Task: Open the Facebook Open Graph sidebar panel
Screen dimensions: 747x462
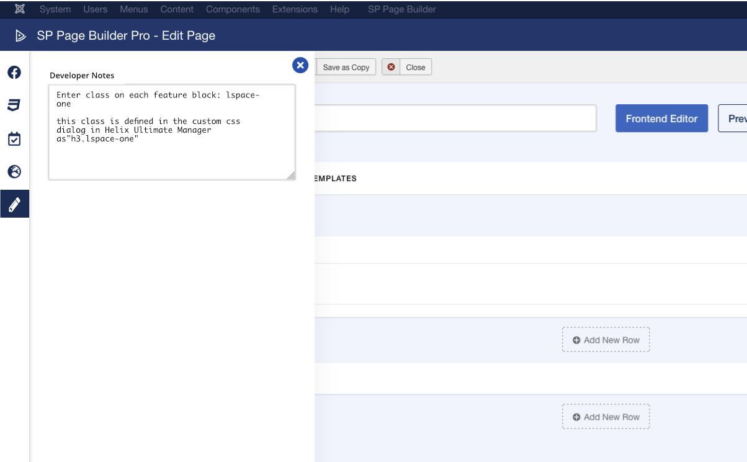Action: click(x=14, y=72)
